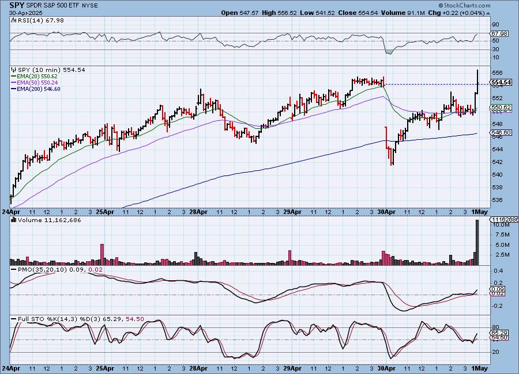Click the 10.0M volume axis label
The image size is (519, 374).
point(501,225)
